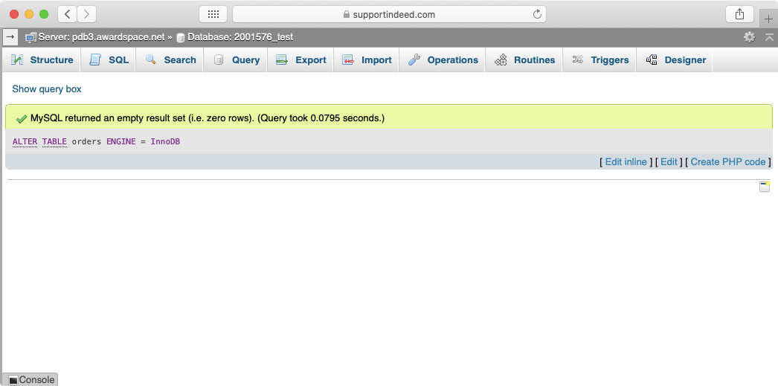Click the Safari address bar

click(388, 14)
